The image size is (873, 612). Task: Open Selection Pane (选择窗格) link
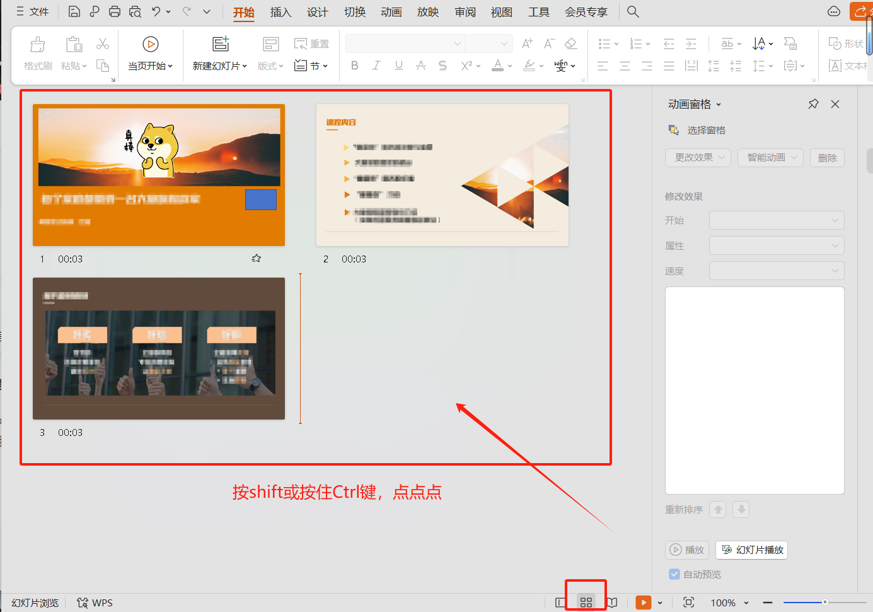tap(697, 130)
